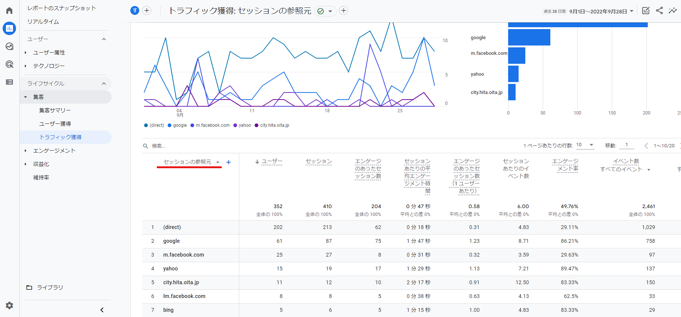Screen dimensions: 681x317
Task: Open 集客サマリー report
Action: tap(55, 110)
